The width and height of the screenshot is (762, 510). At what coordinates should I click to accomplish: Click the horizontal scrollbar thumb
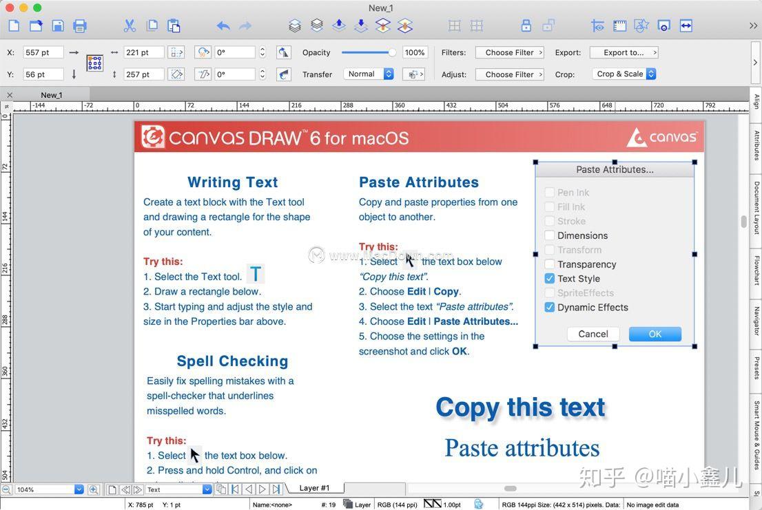click(511, 489)
